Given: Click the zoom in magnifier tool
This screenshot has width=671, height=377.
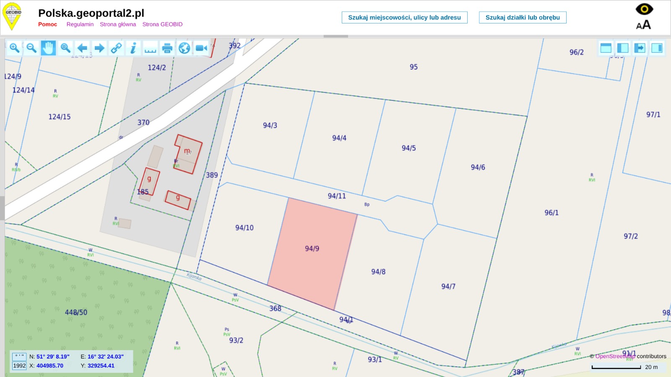Looking at the screenshot, I should [x=14, y=48].
